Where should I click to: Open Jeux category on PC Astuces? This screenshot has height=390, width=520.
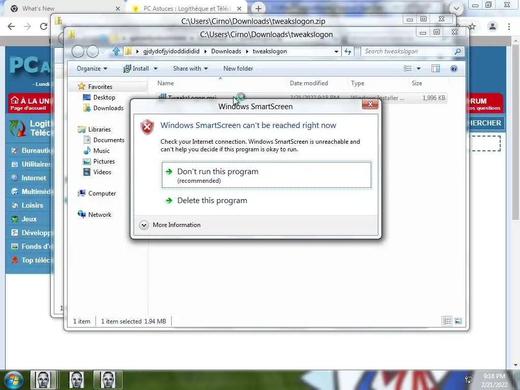click(x=30, y=219)
